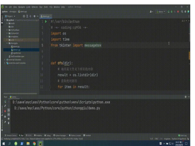Jump to next highlighted problem with the down arrow
This screenshot has height=146, width=195.
(x=189, y=21)
